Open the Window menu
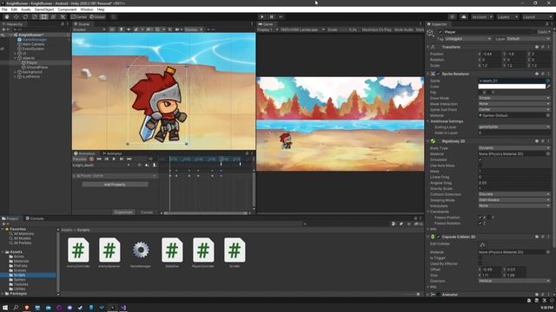Image resolution: width=556 pixels, height=312 pixels. (x=87, y=10)
